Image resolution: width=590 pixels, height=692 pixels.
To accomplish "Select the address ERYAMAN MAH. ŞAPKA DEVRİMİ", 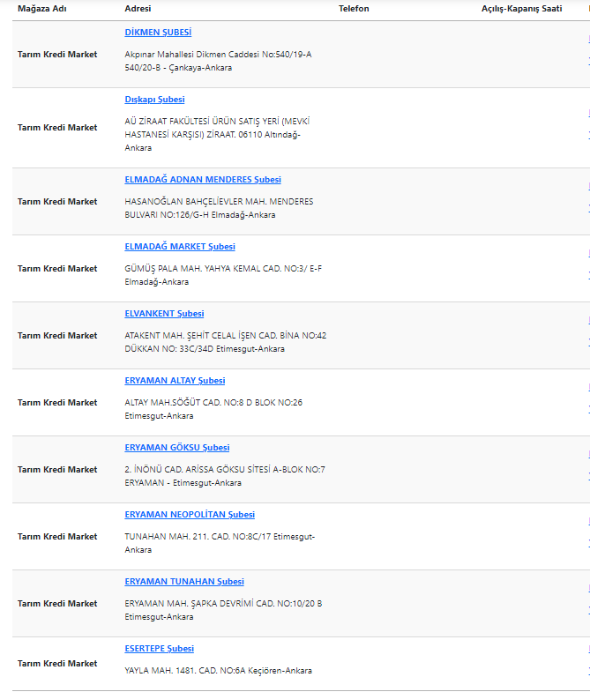I will coord(223,610).
